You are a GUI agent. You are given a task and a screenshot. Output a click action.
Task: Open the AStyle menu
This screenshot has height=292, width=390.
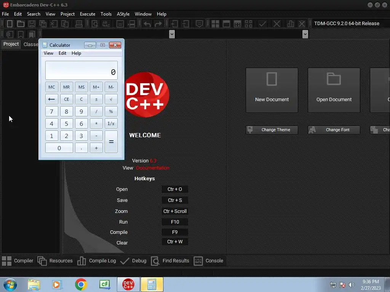pyautogui.click(x=123, y=14)
